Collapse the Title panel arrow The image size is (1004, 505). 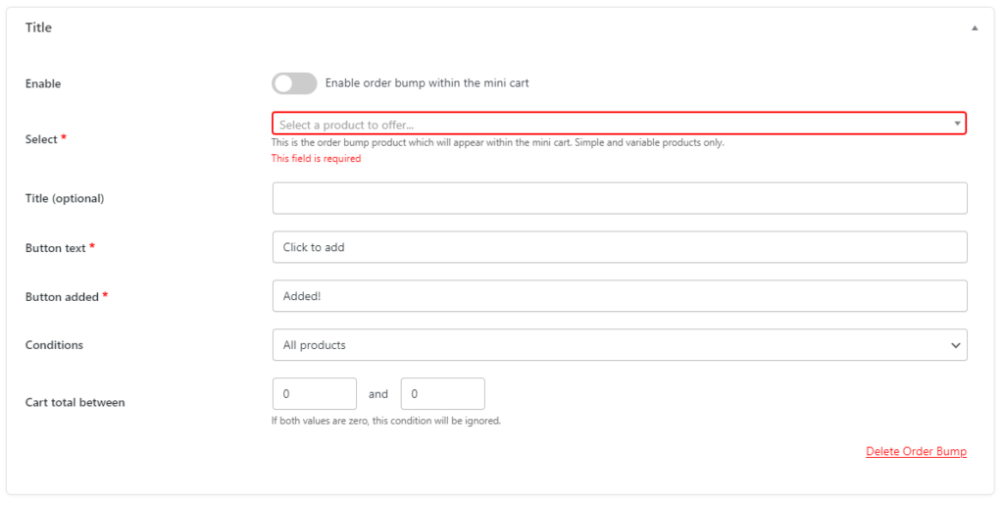pos(974,28)
